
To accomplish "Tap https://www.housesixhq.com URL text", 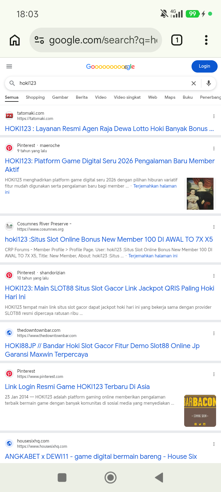I will [42, 446].
